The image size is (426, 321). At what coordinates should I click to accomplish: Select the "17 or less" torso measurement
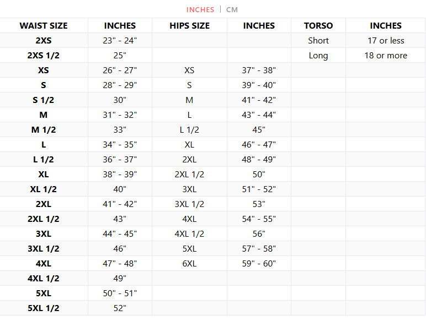pyautogui.click(x=386, y=41)
